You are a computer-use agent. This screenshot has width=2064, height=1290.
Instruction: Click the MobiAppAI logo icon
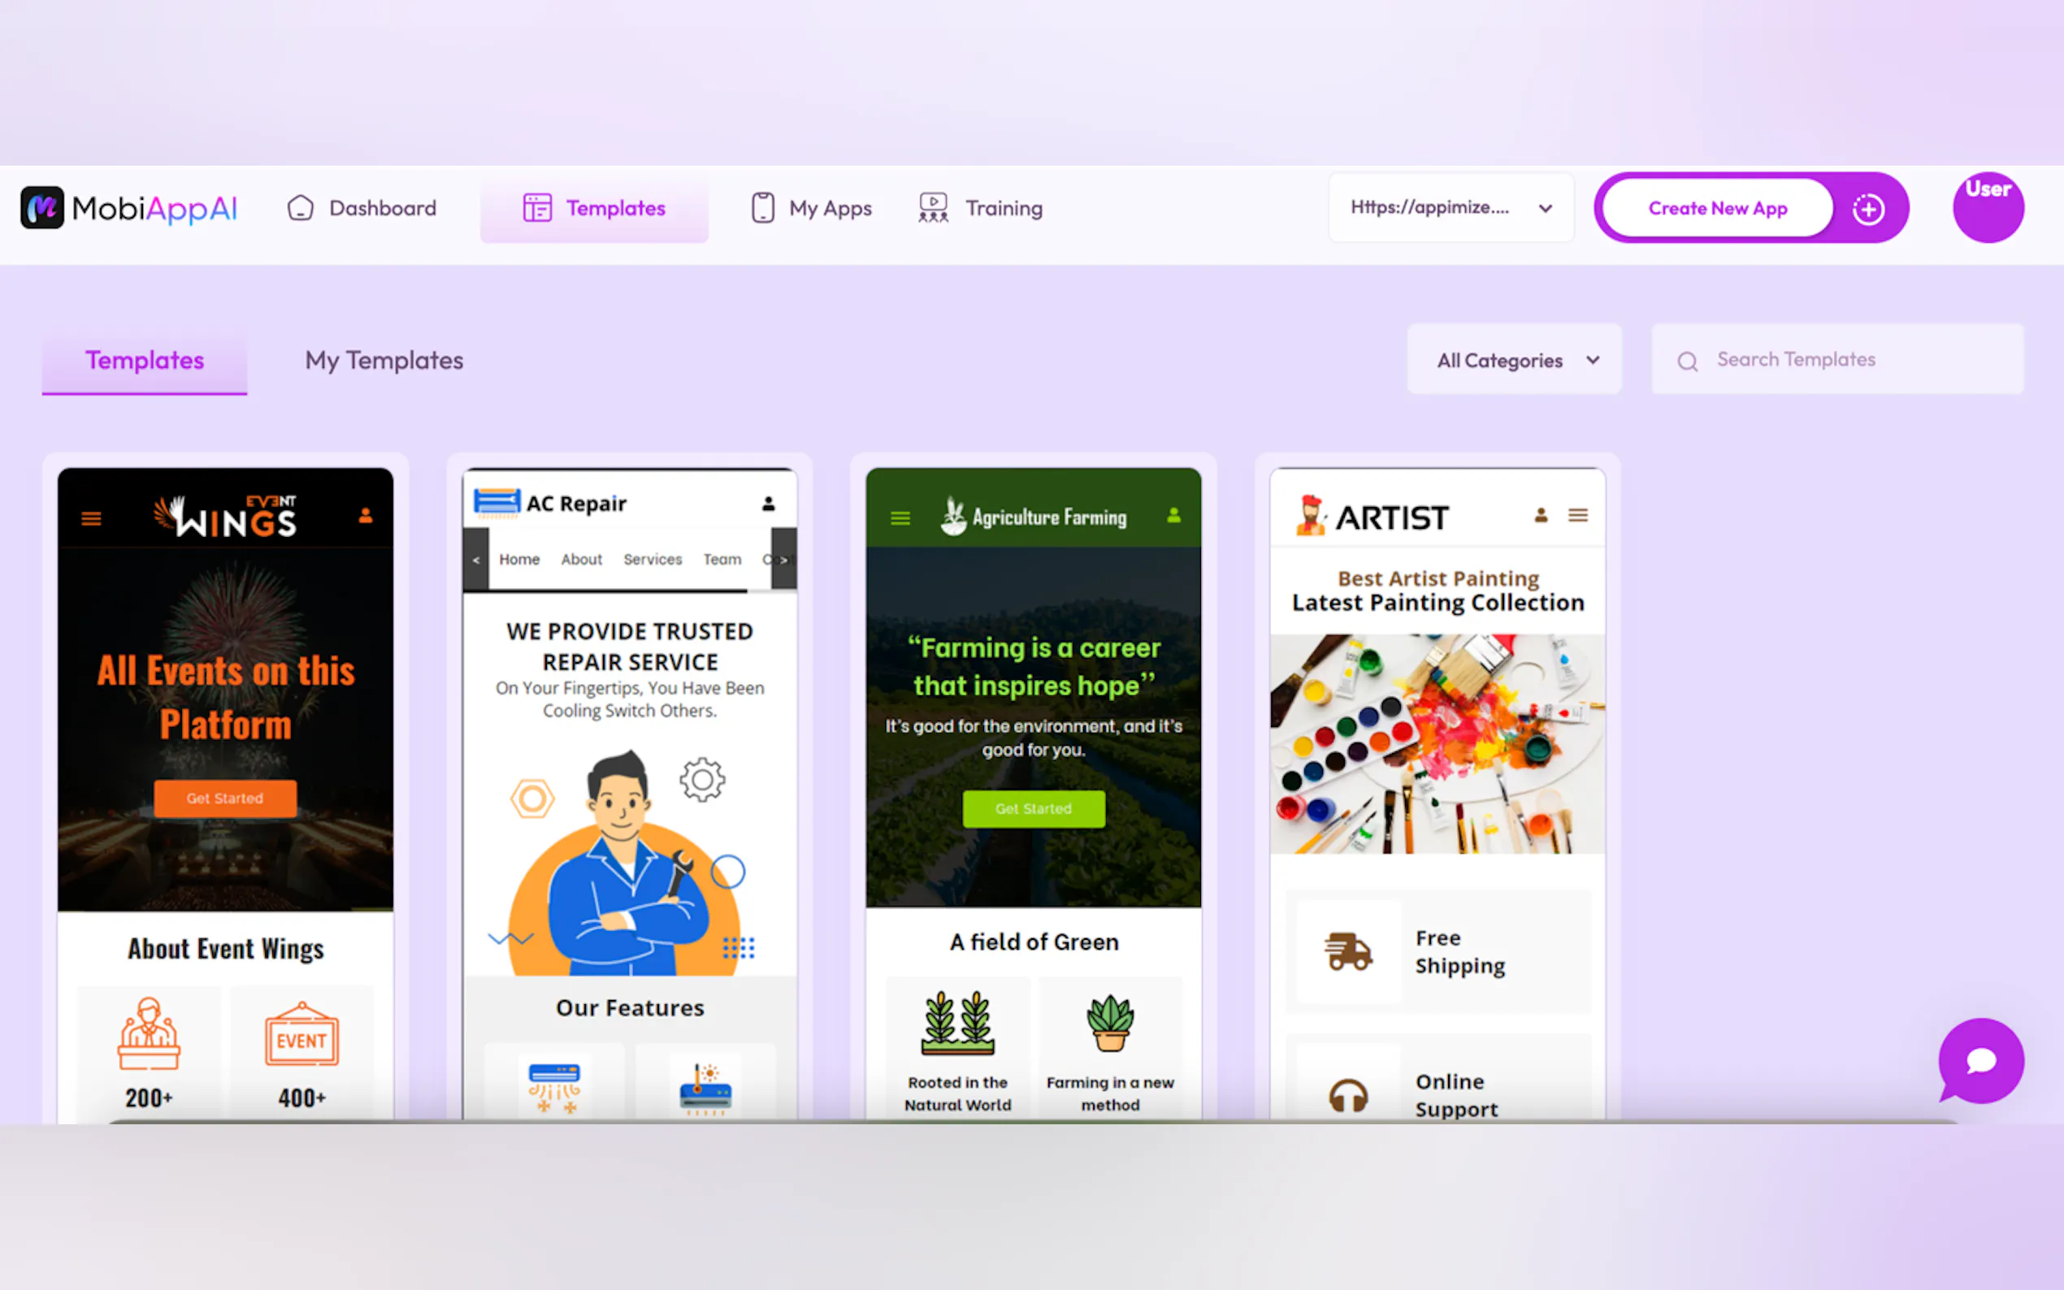coord(41,207)
